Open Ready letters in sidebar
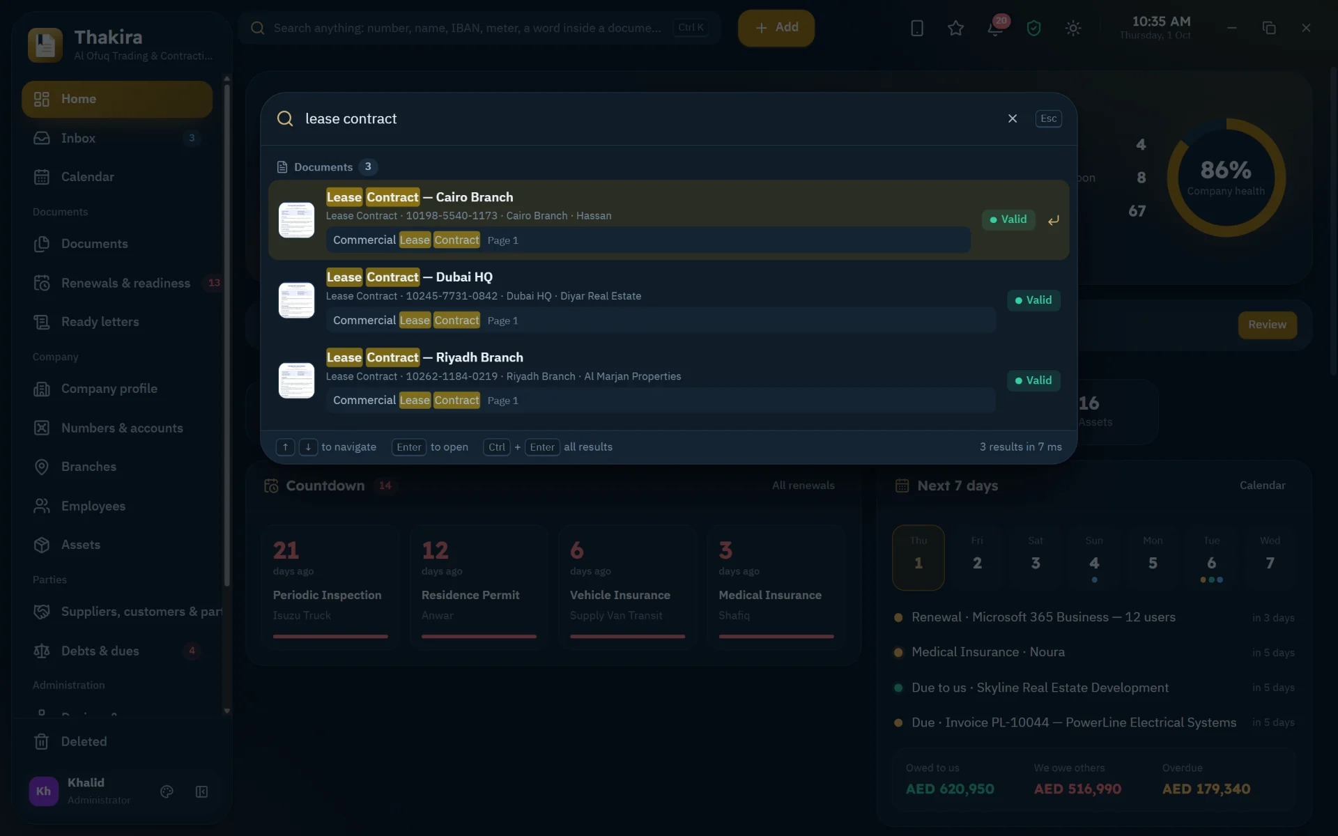Image resolution: width=1338 pixels, height=836 pixels. pos(117,322)
